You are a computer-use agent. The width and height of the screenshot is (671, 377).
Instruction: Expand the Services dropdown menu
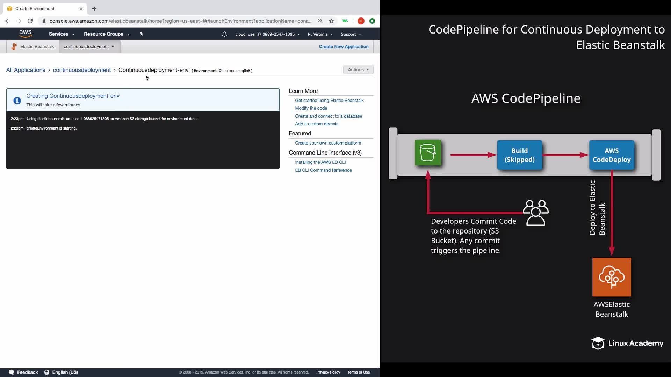tap(62, 34)
